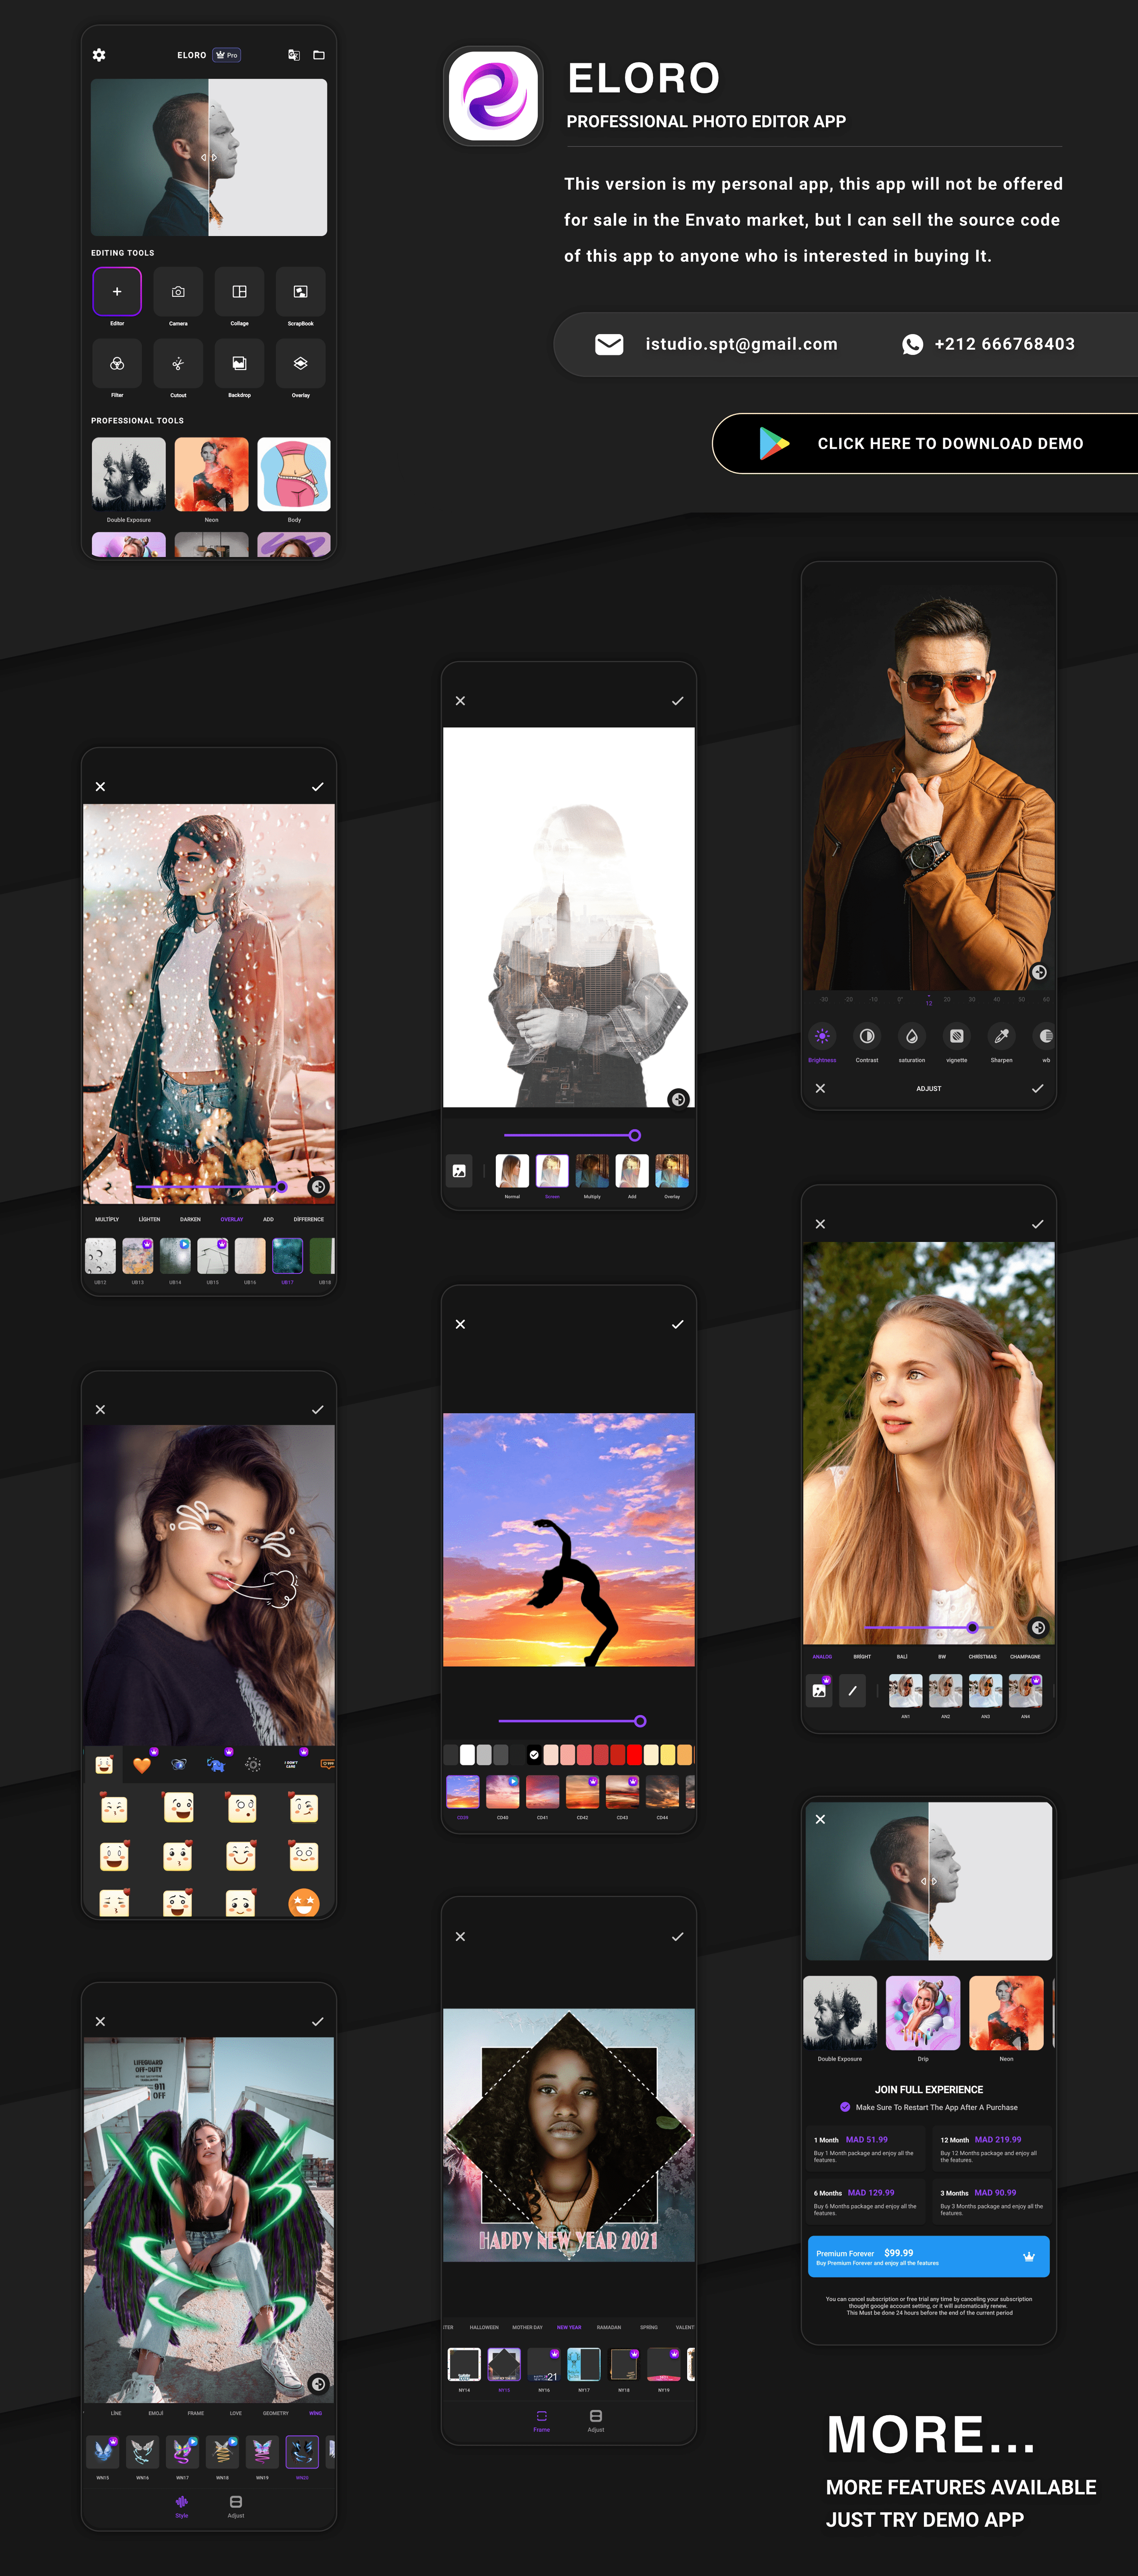Tap the translate language icon on home screen
The image size is (1138, 2576).
(294, 55)
